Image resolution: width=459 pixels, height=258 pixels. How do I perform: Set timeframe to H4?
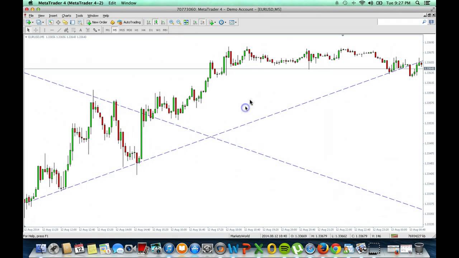pyautogui.click(x=143, y=30)
